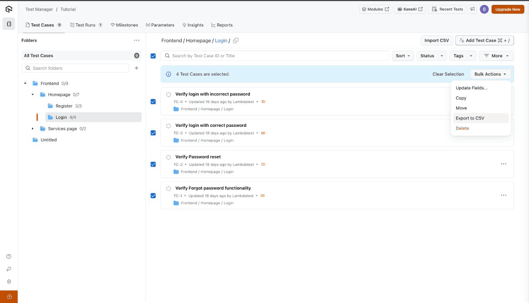The image size is (529, 303).
Task: Click the search key icon in bottom sidebar
Action: (9, 269)
